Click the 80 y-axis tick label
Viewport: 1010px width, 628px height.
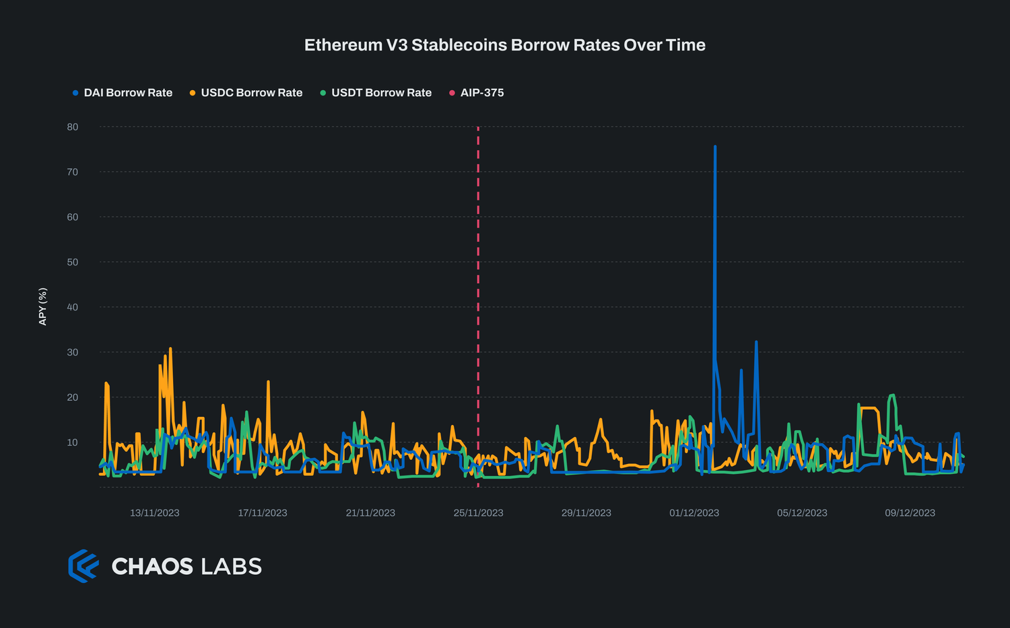coord(72,127)
